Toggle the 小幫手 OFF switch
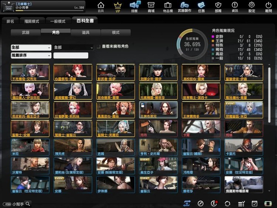 coord(7,204)
